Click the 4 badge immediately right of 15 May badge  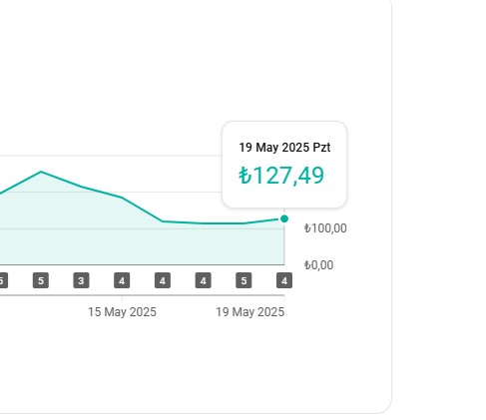coord(163,280)
